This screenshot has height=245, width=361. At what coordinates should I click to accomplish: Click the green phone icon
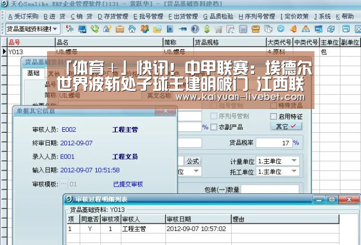point(95,29)
